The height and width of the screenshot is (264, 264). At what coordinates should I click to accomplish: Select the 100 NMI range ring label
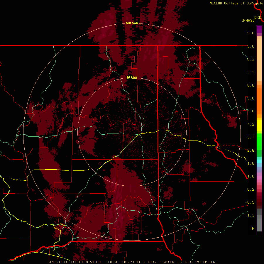132,23
